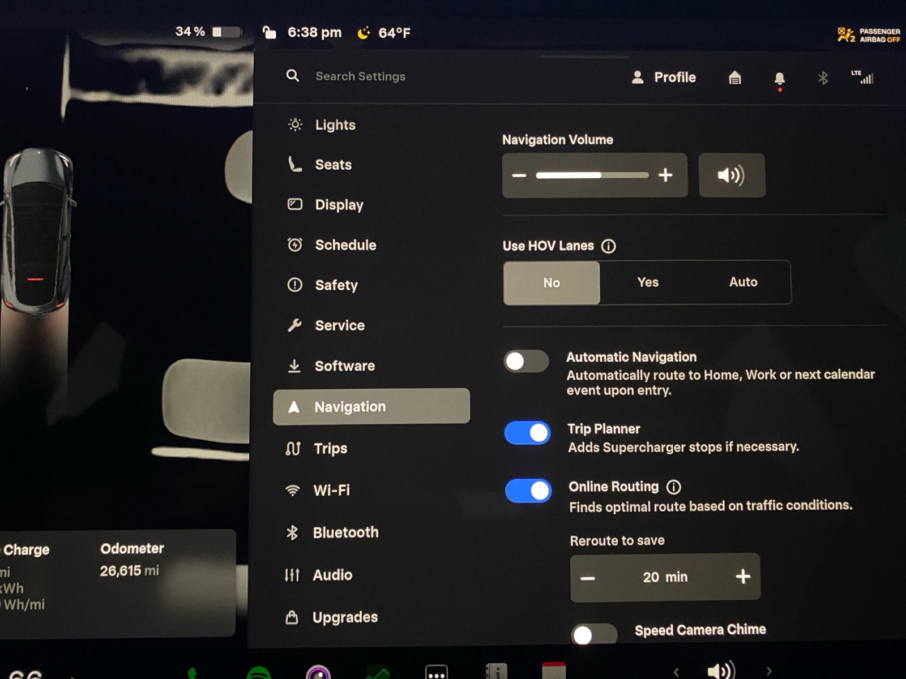Open notifications bell icon
This screenshot has width=906, height=679.
pos(779,79)
